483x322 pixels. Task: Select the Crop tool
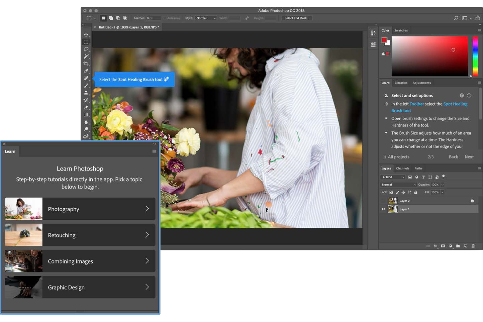86,64
